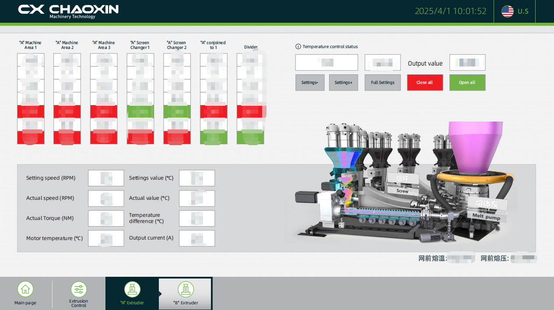554x310 pixels.
Task: Click the Setting speed (RPM) input field
Action: (106, 178)
